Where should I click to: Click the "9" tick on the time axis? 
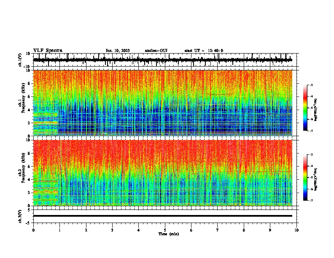[270, 230]
